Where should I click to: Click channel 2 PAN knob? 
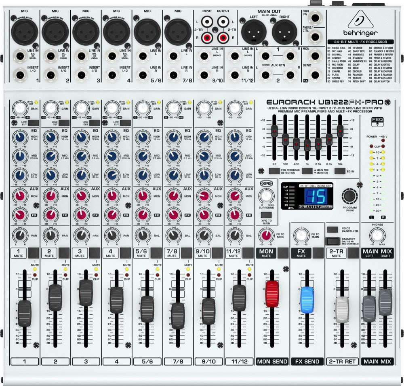[50, 235]
